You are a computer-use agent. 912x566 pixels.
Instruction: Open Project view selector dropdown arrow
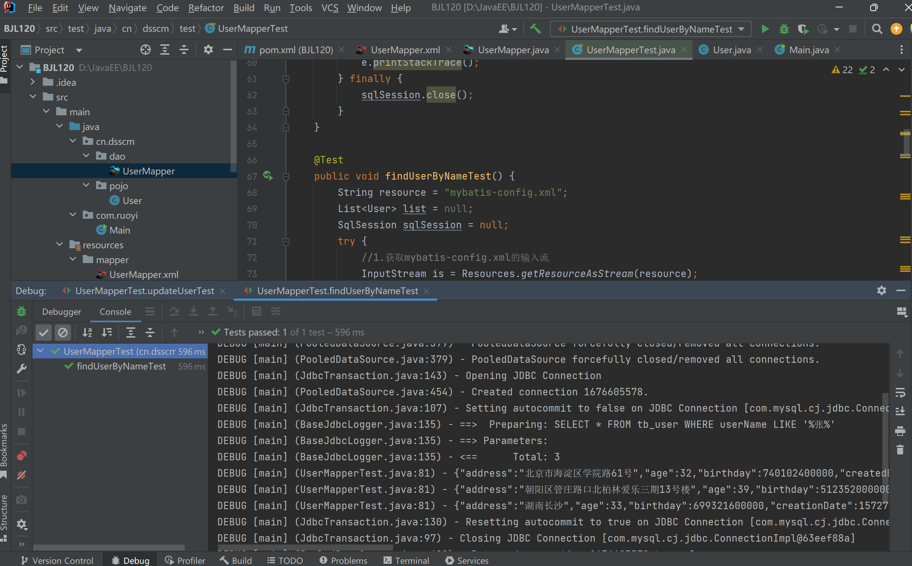point(79,50)
